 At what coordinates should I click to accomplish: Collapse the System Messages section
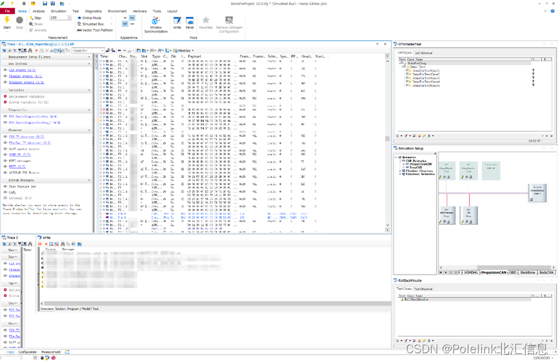click(89, 180)
